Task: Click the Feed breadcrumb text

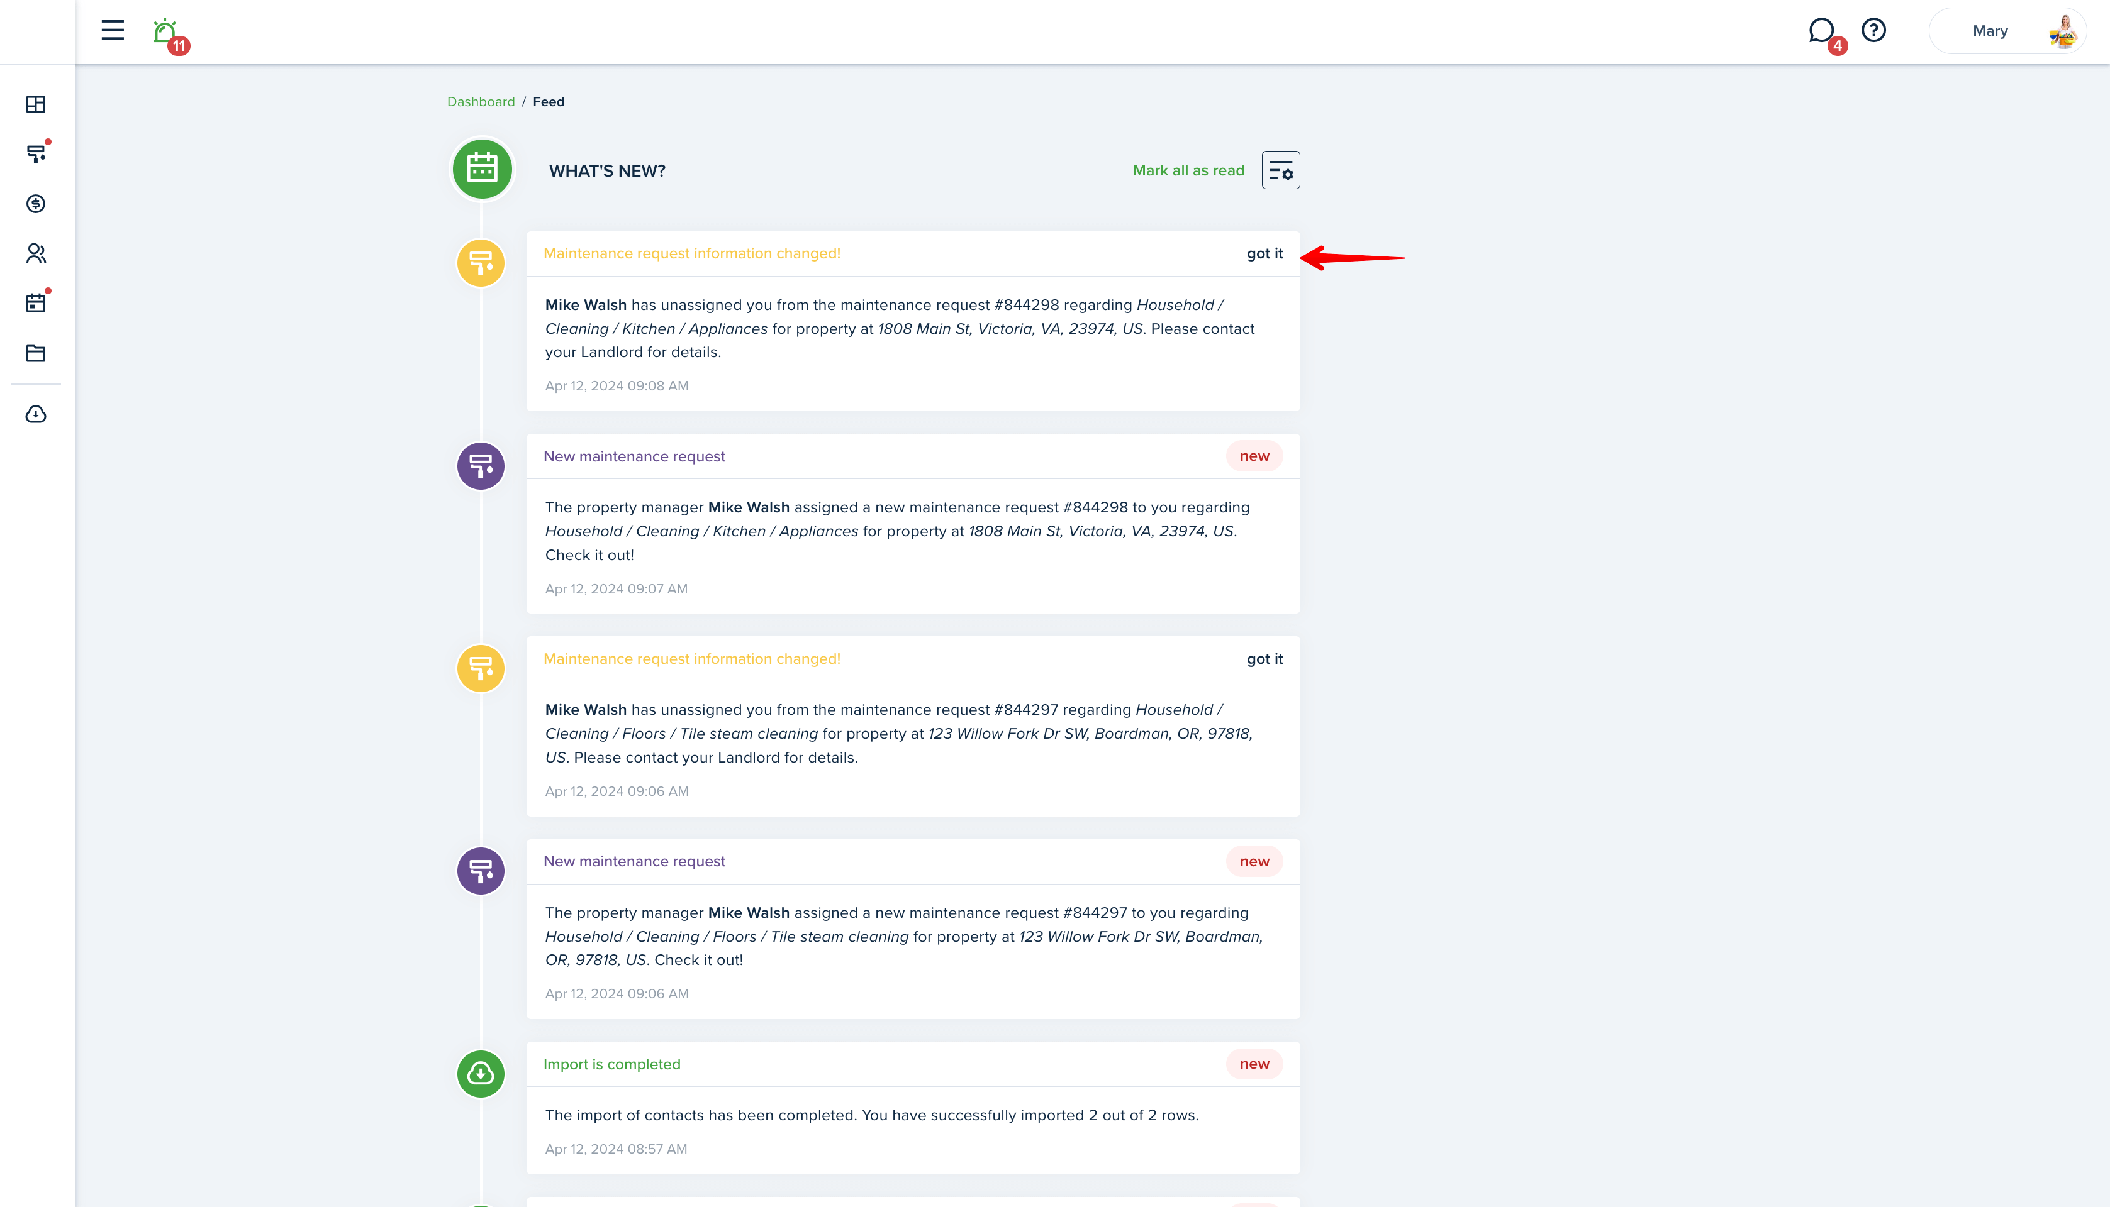Action: [548, 101]
